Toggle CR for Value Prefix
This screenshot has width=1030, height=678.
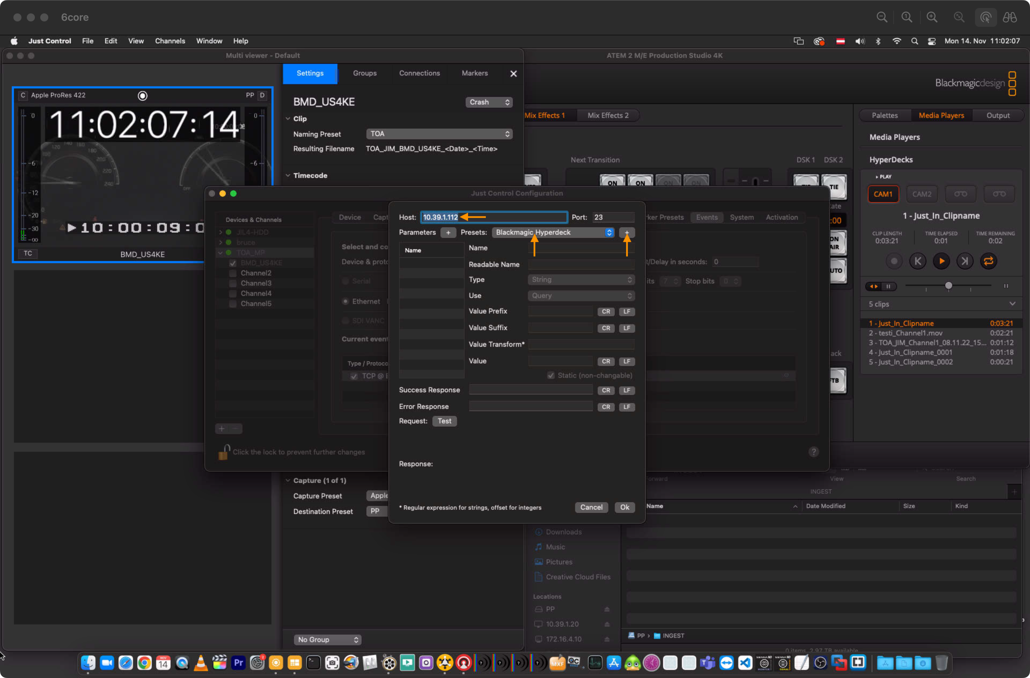point(606,312)
